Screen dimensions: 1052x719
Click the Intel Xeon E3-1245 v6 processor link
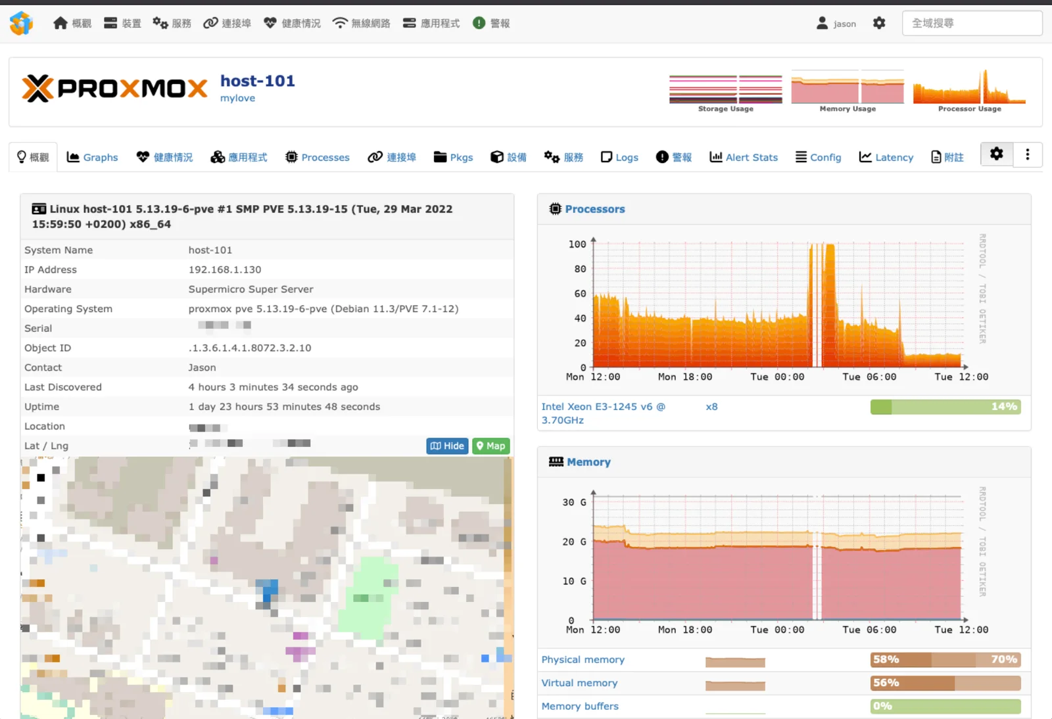point(603,413)
